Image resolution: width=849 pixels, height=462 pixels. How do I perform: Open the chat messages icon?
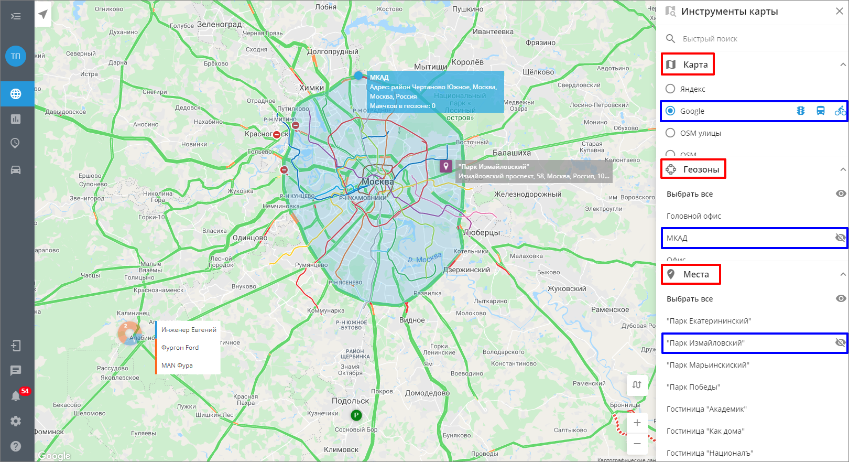point(16,371)
